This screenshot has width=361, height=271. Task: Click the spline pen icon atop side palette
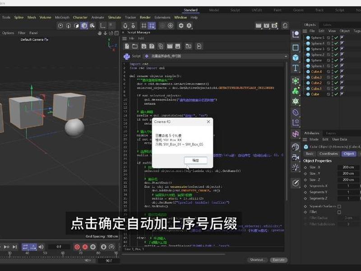coord(296,34)
